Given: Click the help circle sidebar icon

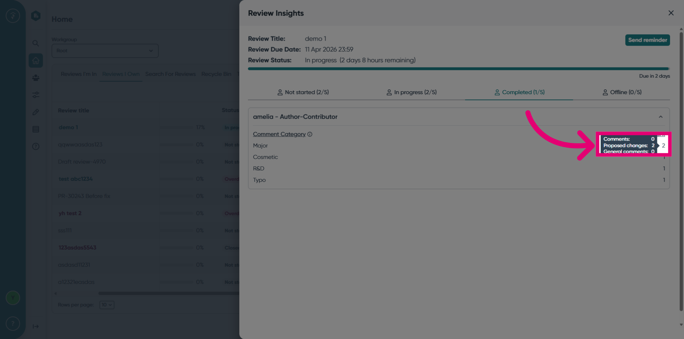Looking at the screenshot, I should [36, 147].
